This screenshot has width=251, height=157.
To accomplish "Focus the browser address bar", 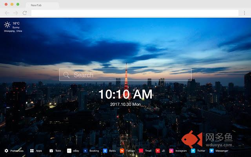I will click(x=135, y=13).
